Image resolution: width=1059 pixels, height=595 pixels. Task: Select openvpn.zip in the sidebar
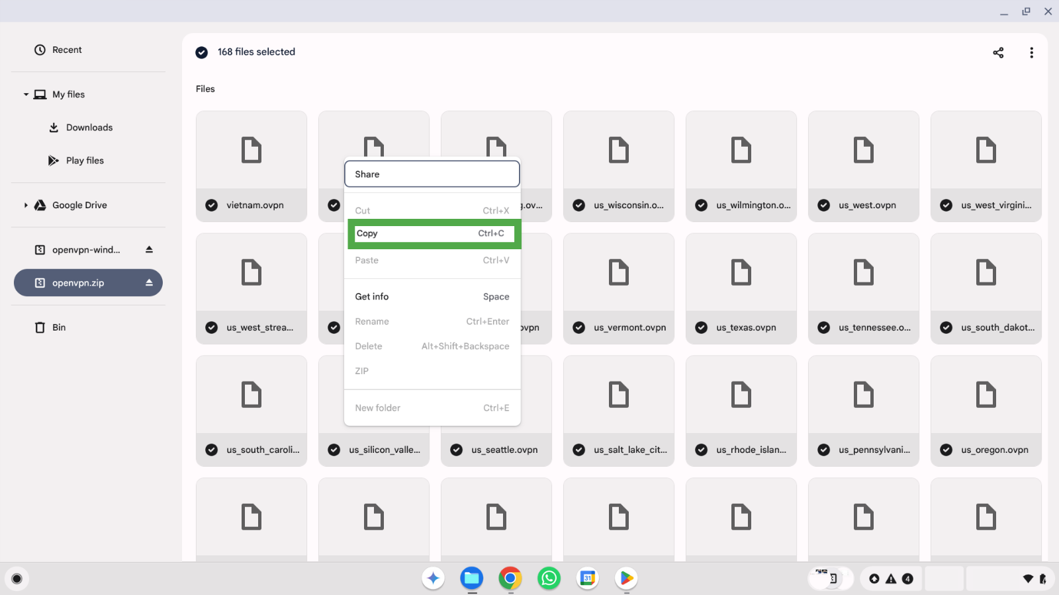[x=88, y=282]
